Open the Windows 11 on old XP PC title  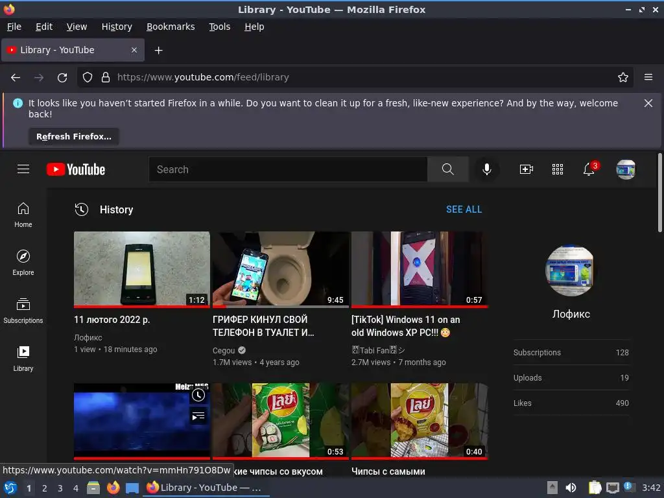coord(406,326)
